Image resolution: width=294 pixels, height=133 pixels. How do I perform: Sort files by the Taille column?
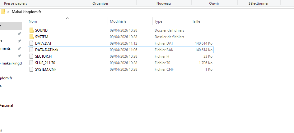point(196,21)
